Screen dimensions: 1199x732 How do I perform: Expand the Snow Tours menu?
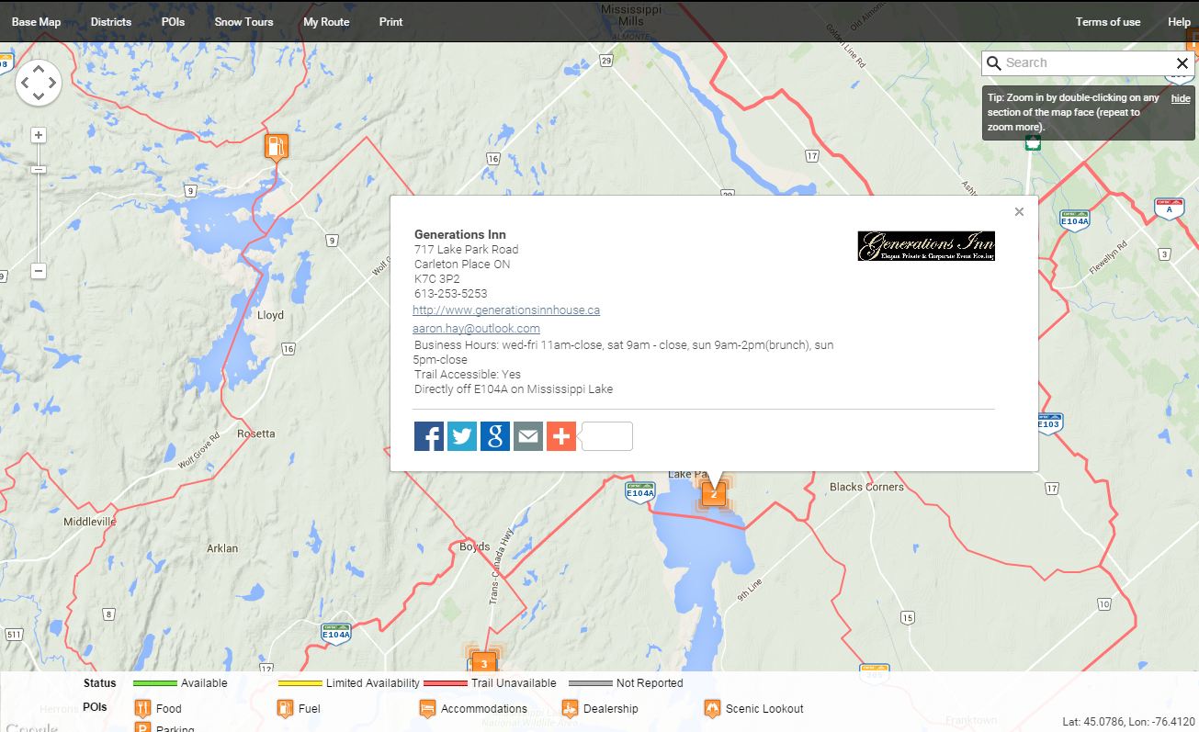(243, 22)
